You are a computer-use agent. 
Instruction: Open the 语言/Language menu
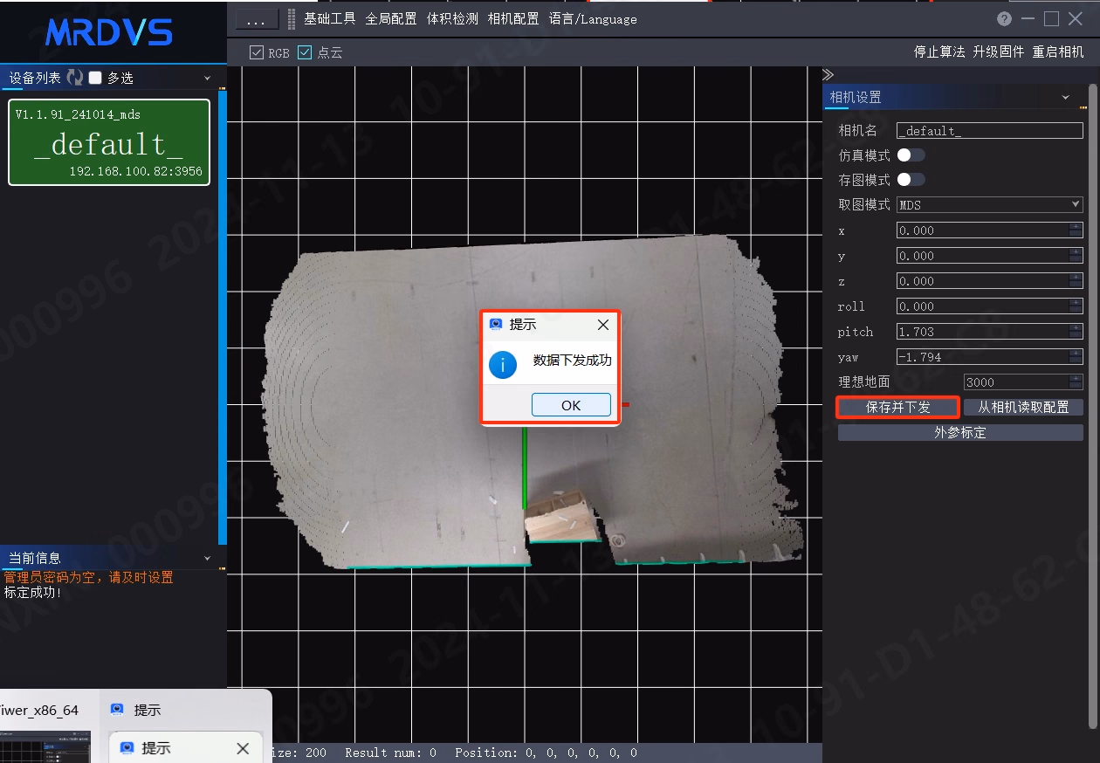pos(593,19)
